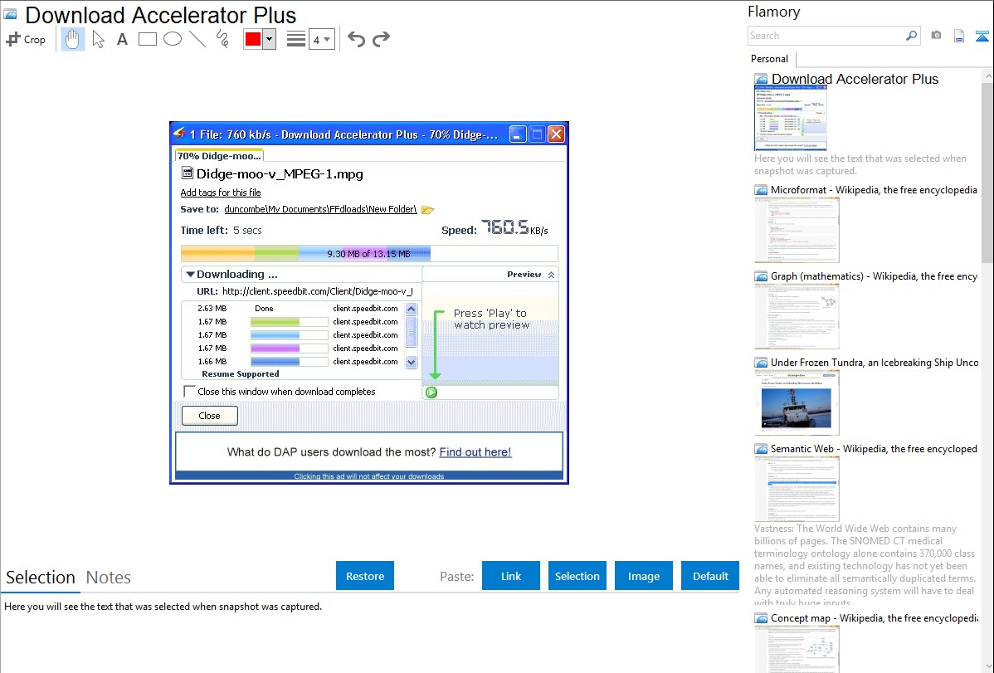This screenshot has height=673, width=994.
Task: Pick the straight line tool
Action: pyautogui.click(x=197, y=39)
